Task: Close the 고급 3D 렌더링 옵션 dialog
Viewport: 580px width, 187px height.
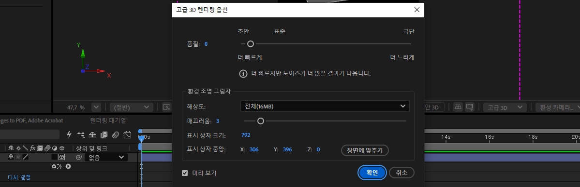Action: pyautogui.click(x=416, y=10)
